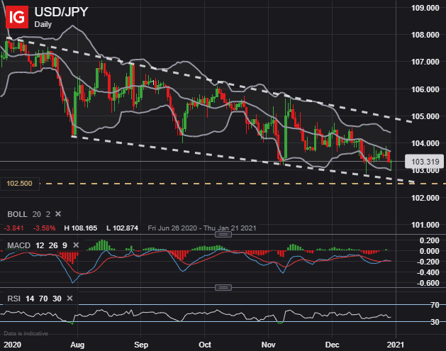
Task: Open the MACD 12 26 9 indicator settings
Action: [38, 245]
